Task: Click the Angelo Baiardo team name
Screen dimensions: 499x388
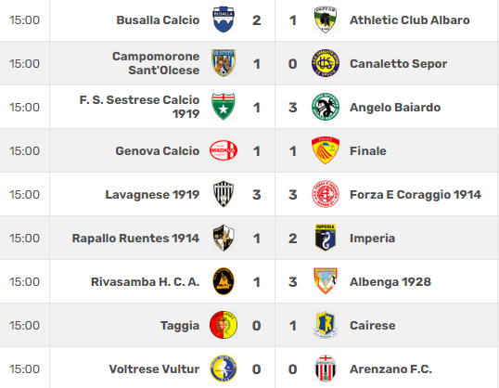Action: click(395, 108)
